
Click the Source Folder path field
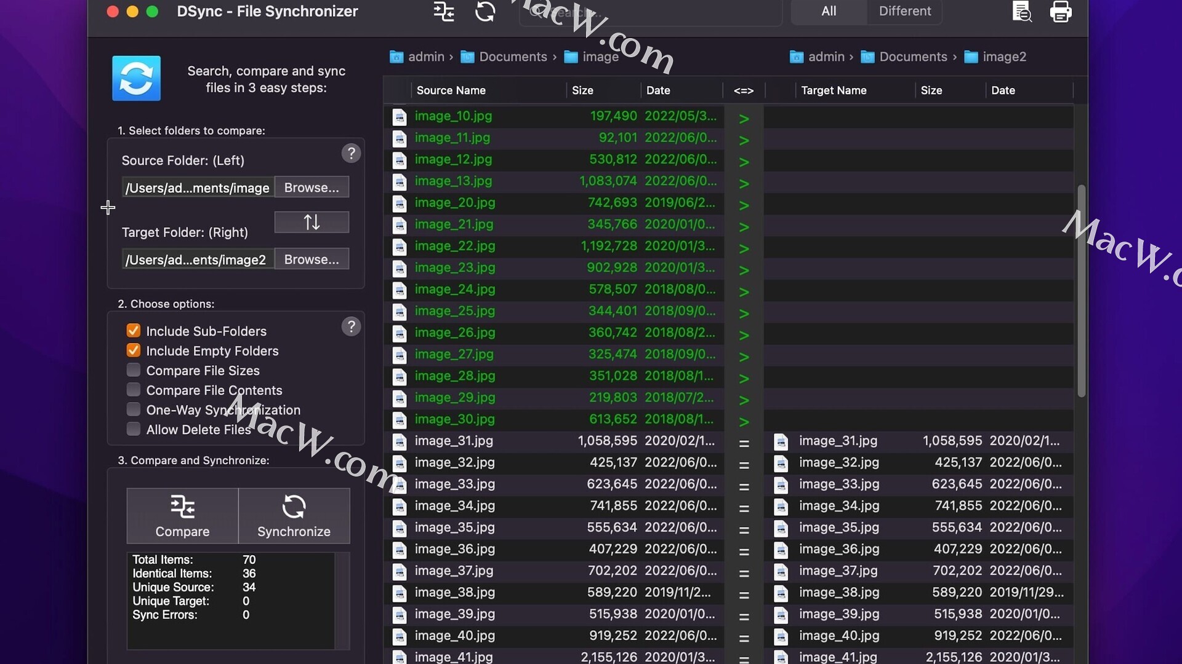point(198,188)
